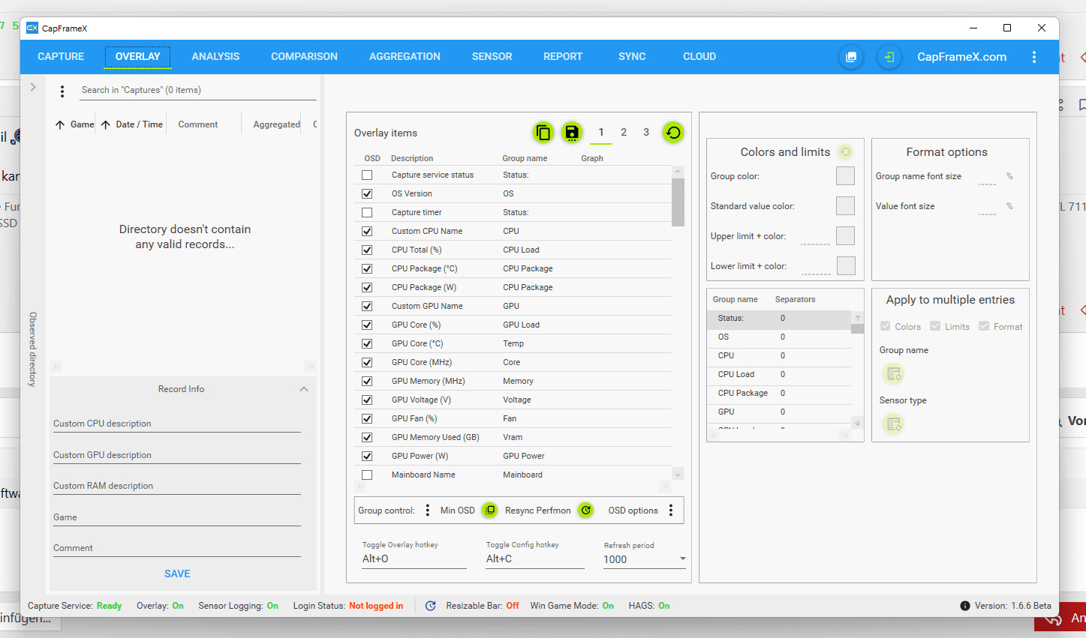1086x638 pixels.
Task: Open the OSD options three-dot menu
Action: point(671,511)
